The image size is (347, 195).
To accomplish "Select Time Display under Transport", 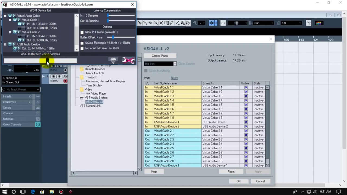I will pos(94,85).
